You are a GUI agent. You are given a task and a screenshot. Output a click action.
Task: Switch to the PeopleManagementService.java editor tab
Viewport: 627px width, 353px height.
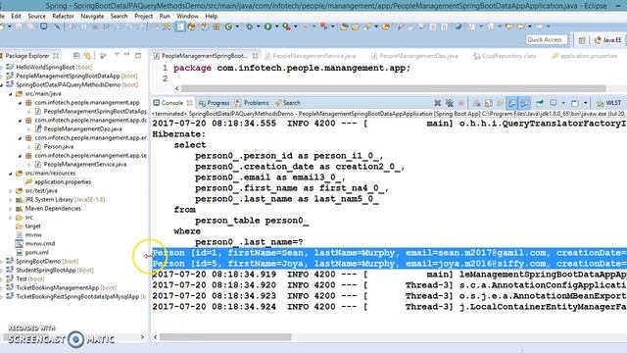coord(311,56)
